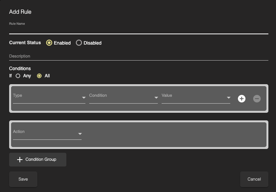Click the arrow icon of the Type field
Image resolution: width=276 pixels, height=192 pixels.
[83, 98]
